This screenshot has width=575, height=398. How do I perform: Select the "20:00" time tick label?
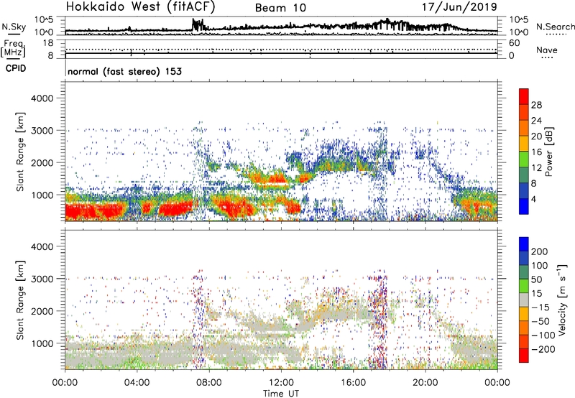(x=425, y=383)
